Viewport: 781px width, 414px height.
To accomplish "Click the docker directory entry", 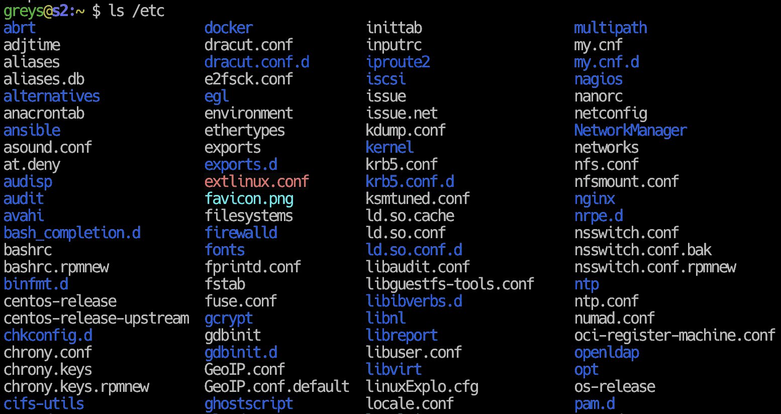I will pyautogui.click(x=229, y=28).
